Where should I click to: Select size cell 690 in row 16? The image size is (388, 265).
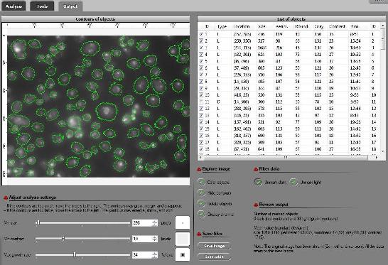click(261, 136)
